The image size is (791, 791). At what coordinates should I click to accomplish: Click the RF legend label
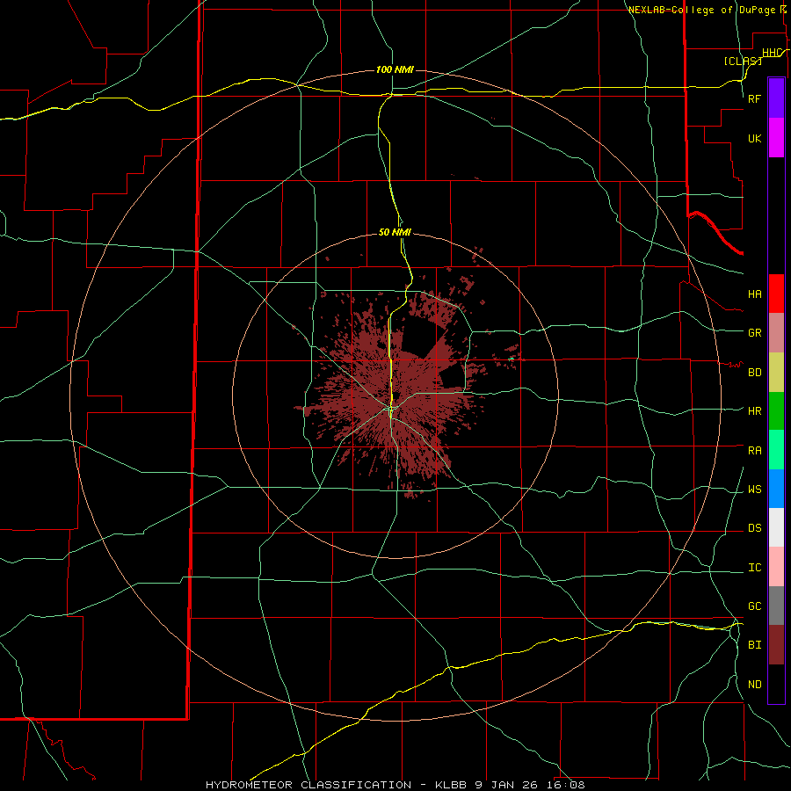754,98
